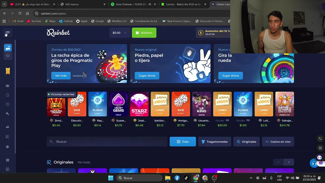Screen dimensions: 325x183
Task: Open Le King recent win thumbnail
Action: tap(202, 104)
